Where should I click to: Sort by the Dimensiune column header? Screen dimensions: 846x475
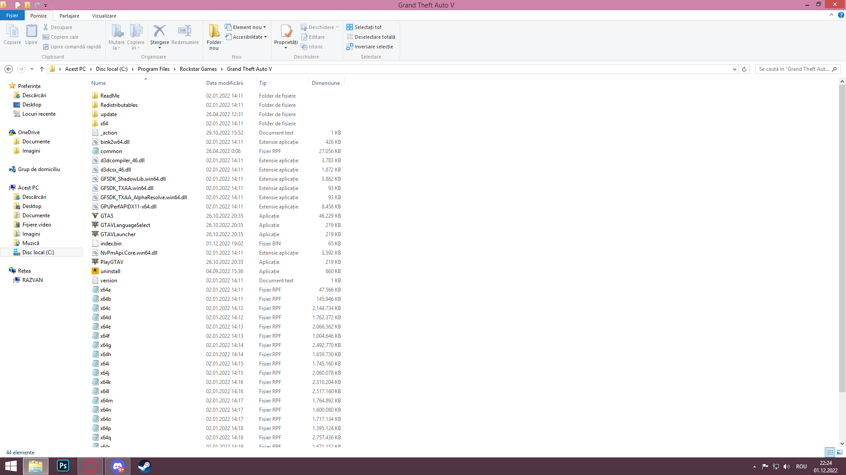[x=326, y=83]
